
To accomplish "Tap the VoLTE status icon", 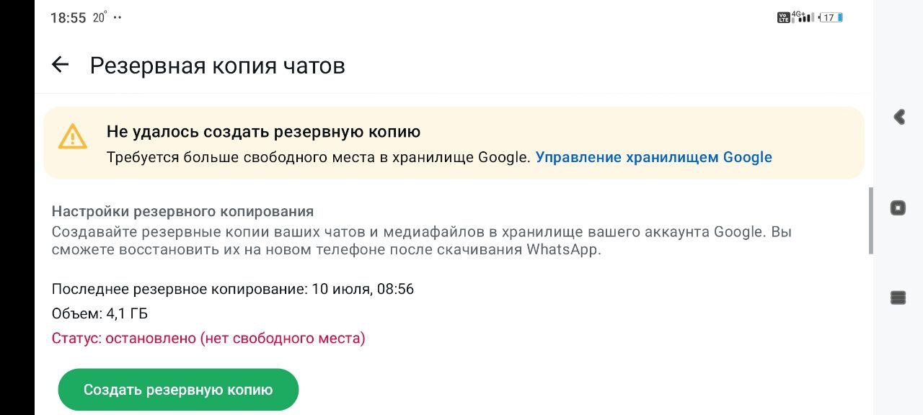I will pos(783,17).
